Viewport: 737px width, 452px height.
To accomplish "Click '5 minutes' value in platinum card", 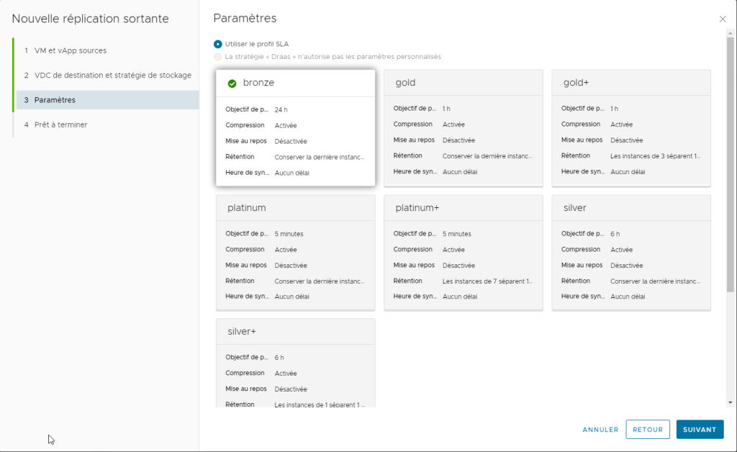I will tap(289, 233).
